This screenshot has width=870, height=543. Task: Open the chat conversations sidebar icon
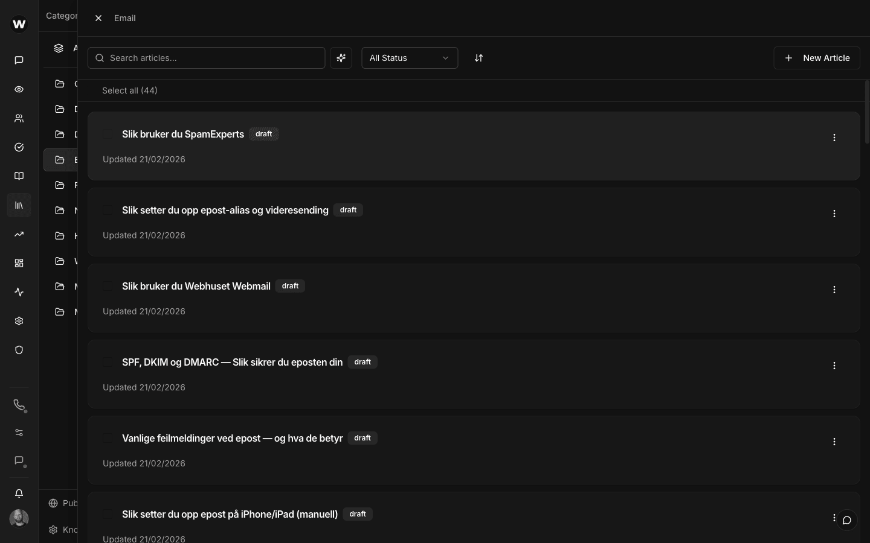tap(19, 60)
